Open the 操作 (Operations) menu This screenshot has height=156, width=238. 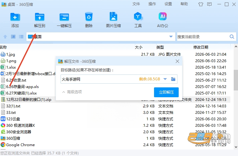(x=152, y=4)
